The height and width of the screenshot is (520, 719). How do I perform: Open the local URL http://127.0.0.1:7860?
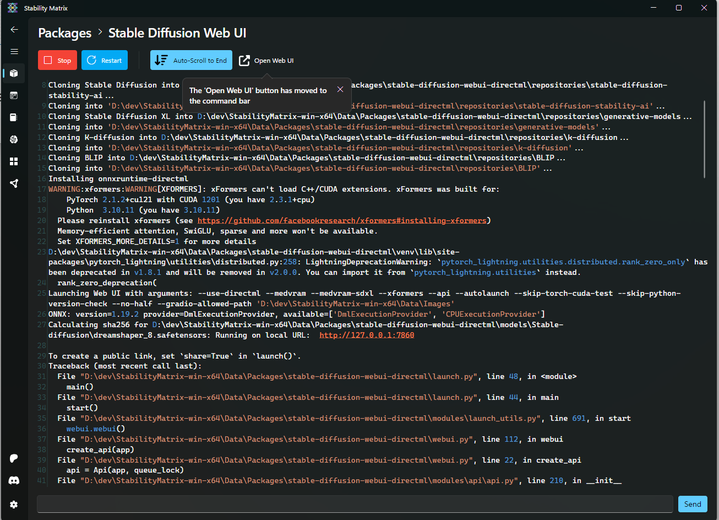click(367, 335)
